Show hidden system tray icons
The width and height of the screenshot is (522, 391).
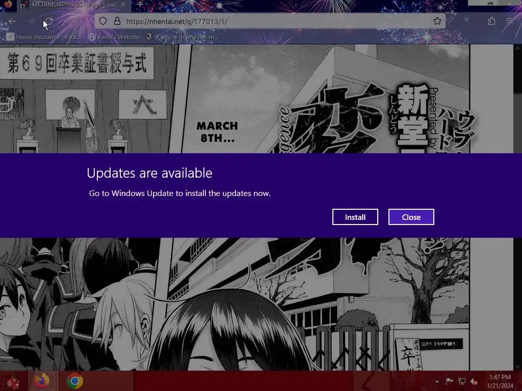tap(437, 381)
